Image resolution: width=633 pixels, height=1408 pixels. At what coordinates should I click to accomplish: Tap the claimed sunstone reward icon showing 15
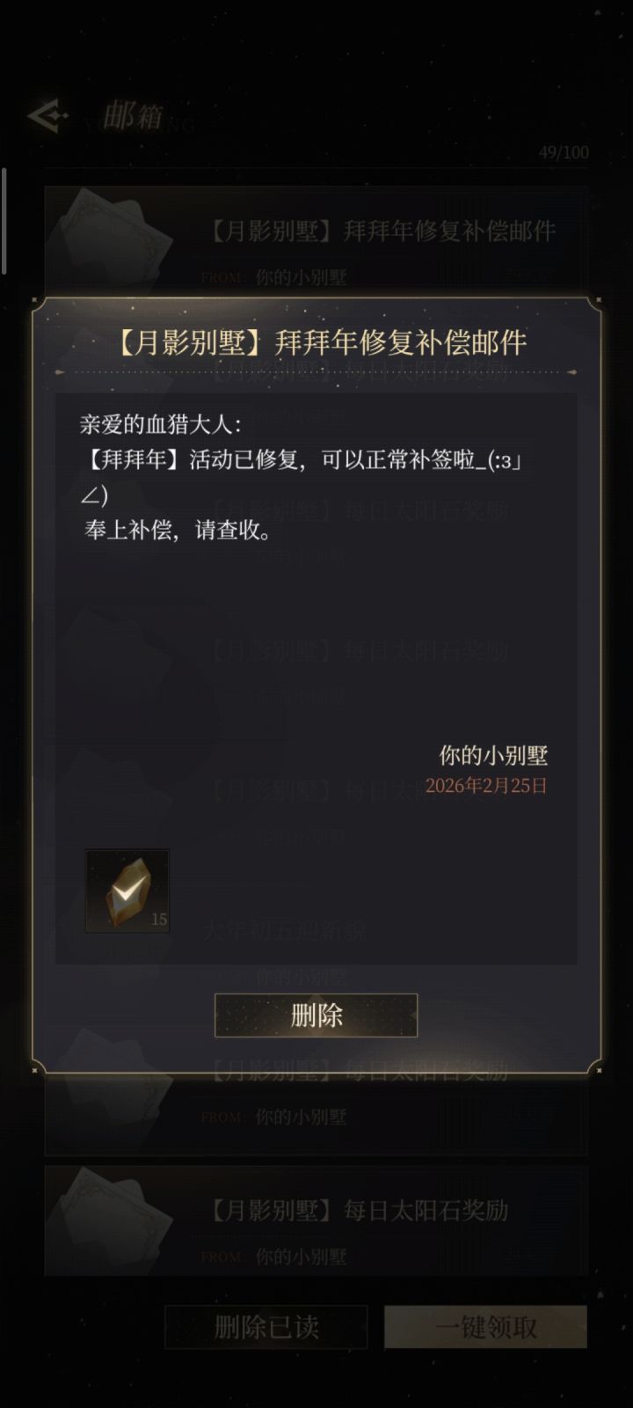127,891
